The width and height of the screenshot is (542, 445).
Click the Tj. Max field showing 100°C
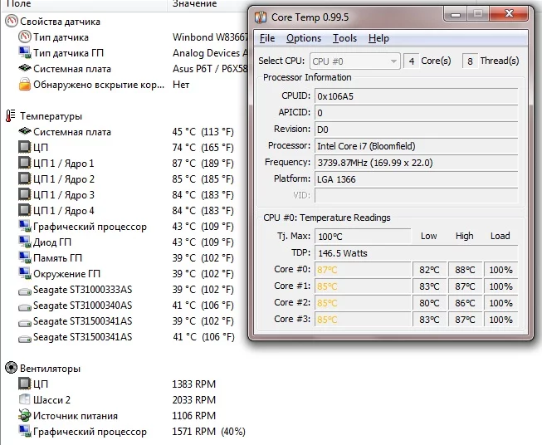click(363, 237)
